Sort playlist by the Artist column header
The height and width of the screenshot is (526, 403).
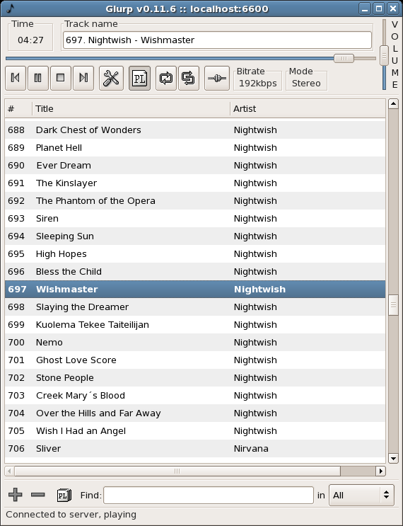pyautogui.click(x=308, y=109)
